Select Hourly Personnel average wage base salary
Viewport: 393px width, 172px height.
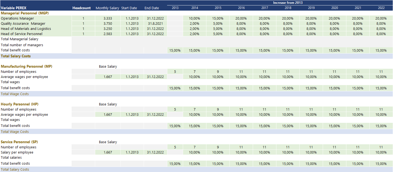(x=108, y=115)
